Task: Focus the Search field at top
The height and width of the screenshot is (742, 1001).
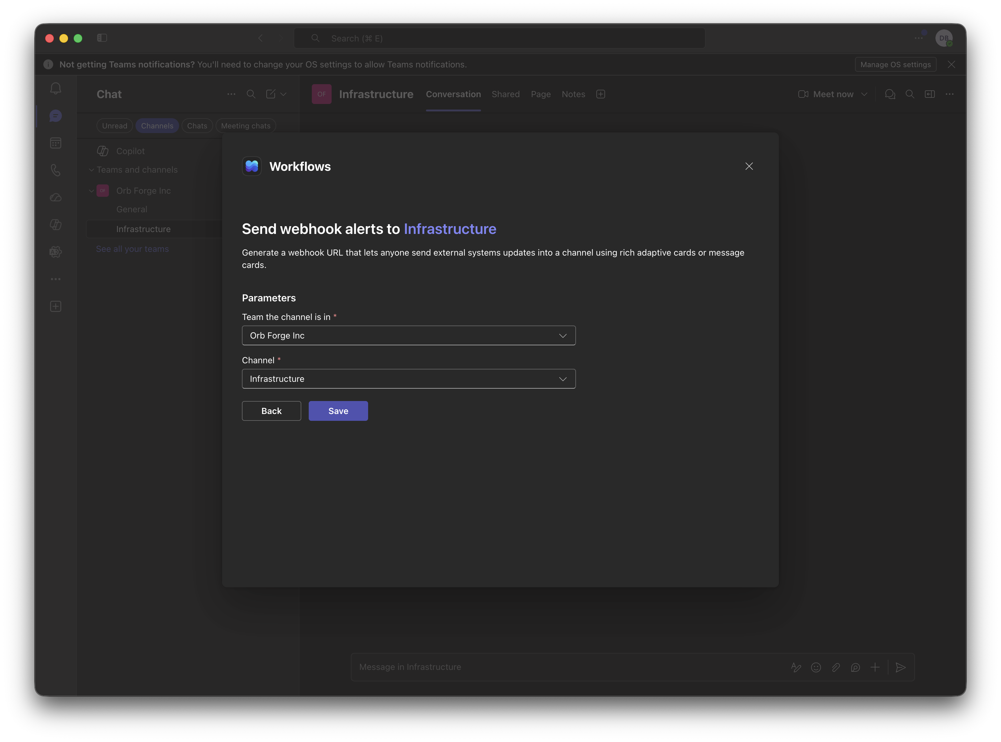Action: 499,38
